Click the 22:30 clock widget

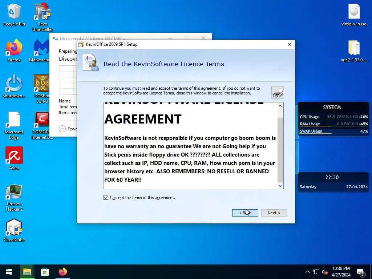[332, 177]
